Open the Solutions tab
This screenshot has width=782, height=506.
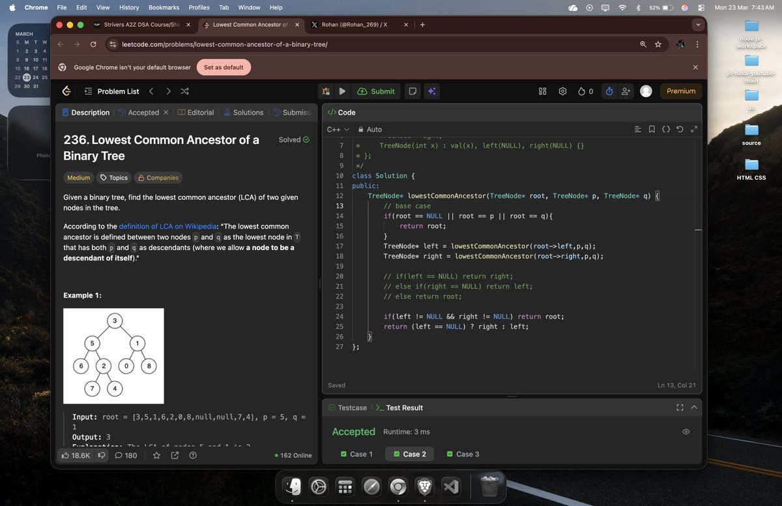pos(244,112)
